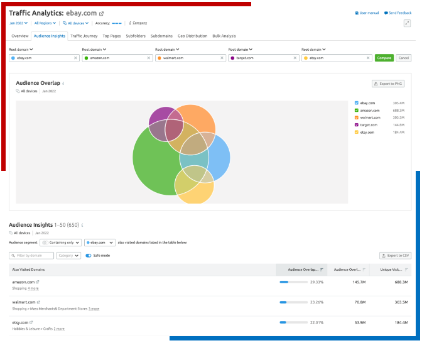
Task: Click the User manual book icon
Action: pyautogui.click(x=357, y=13)
